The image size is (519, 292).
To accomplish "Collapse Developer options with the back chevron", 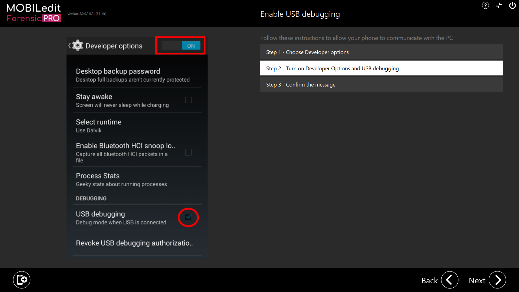I will [69, 45].
